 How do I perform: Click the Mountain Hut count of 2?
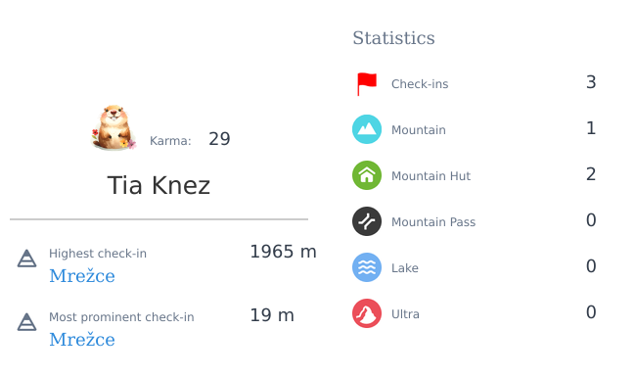[591, 174]
